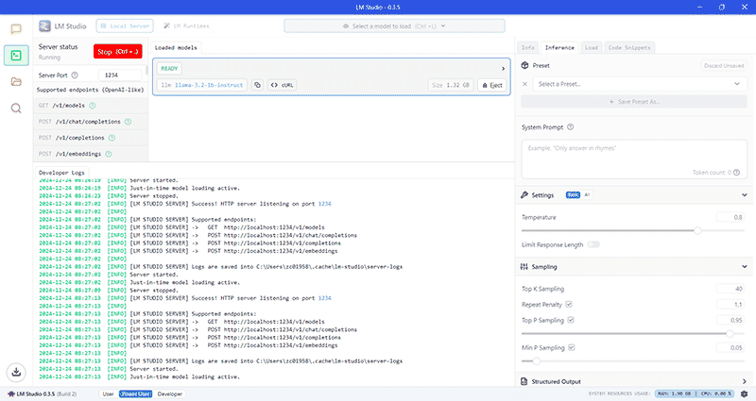756x401 pixels.
Task: Click the Structured Output document icon
Action: coord(524,381)
